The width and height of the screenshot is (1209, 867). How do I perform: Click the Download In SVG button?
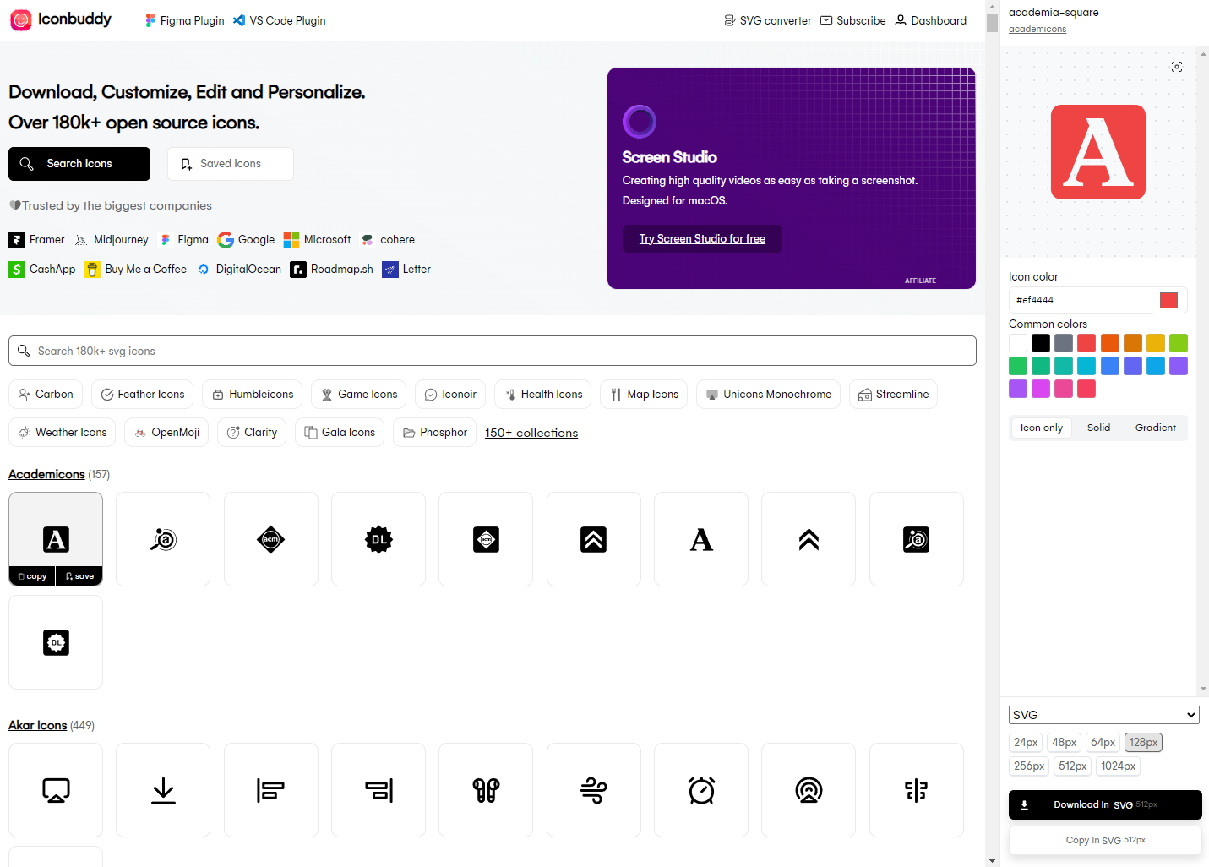1104,804
